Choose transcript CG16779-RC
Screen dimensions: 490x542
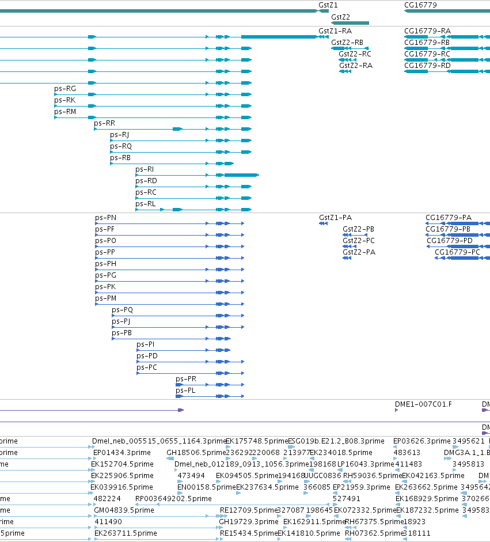[x=427, y=54]
